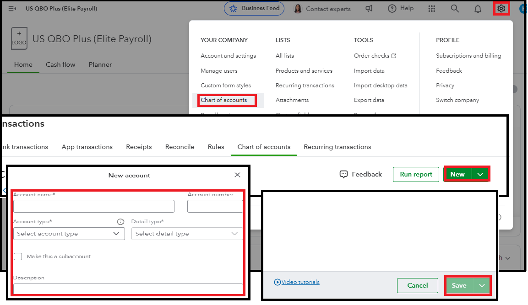Open Attachments in Lists menu
Screen dimensions: 528x305
pyautogui.click(x=292, y=100)
